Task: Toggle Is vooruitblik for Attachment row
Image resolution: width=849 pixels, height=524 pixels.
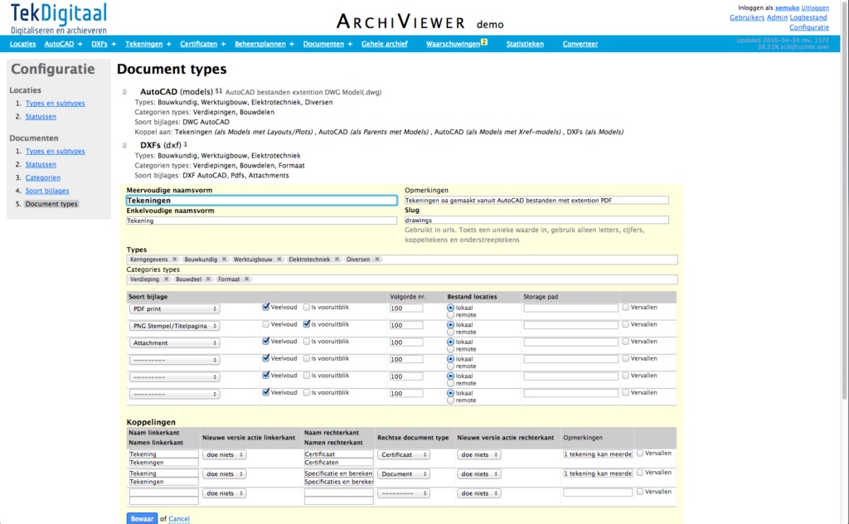Action: tap(307, 341)
